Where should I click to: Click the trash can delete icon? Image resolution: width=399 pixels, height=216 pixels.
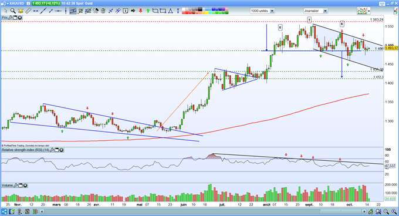pos(103,11)
